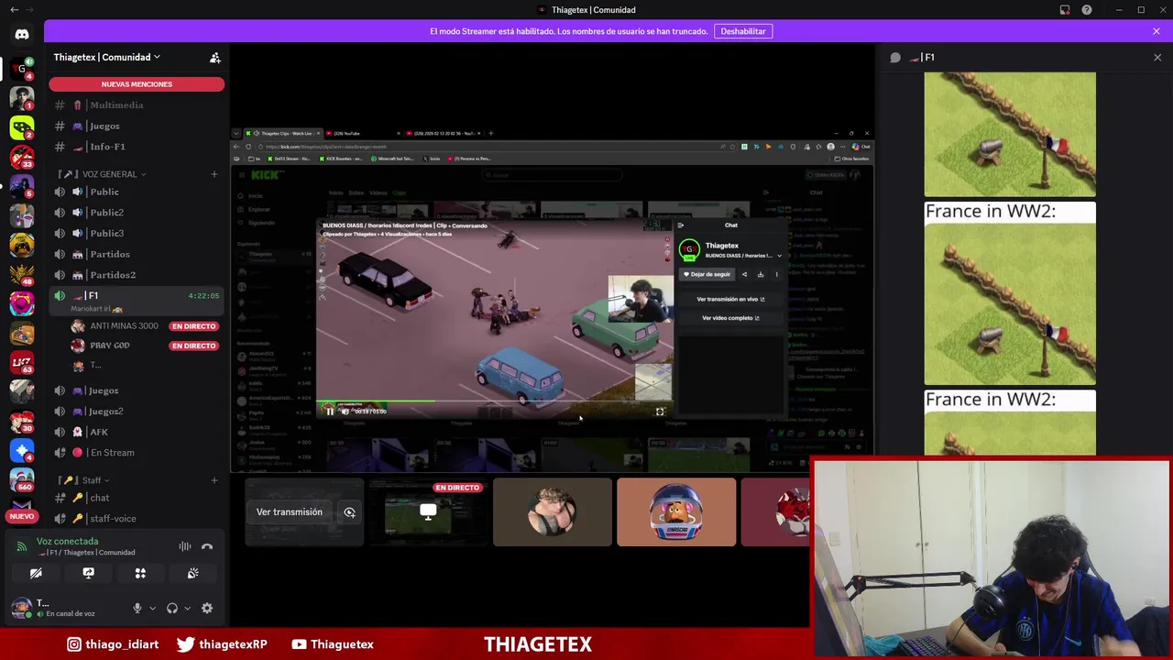Join the En Stream stage channel

tap(137, 453)
